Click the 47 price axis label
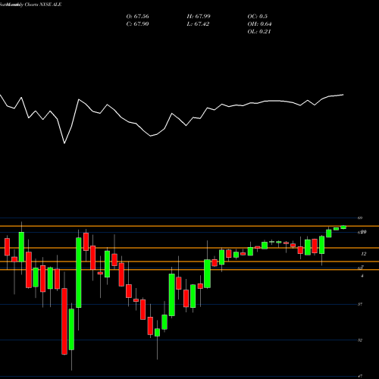The height and width of the screenshot is (379, 379). pyautogui.click(x=360, y=376)
